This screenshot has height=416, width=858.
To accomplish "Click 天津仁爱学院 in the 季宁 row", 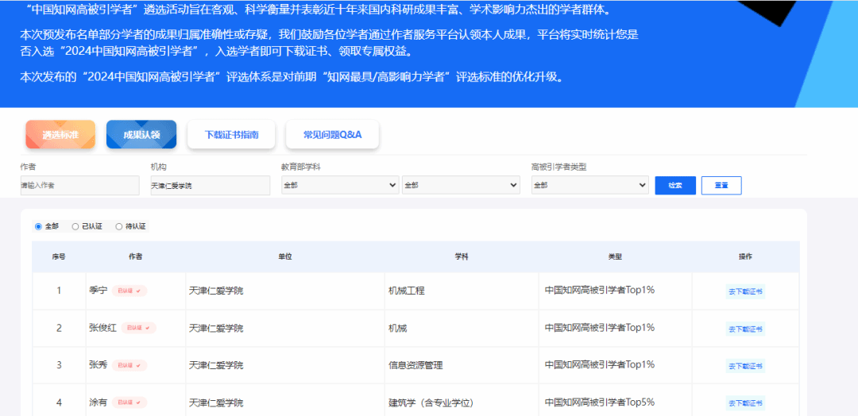I will click(x=216, y=291).
